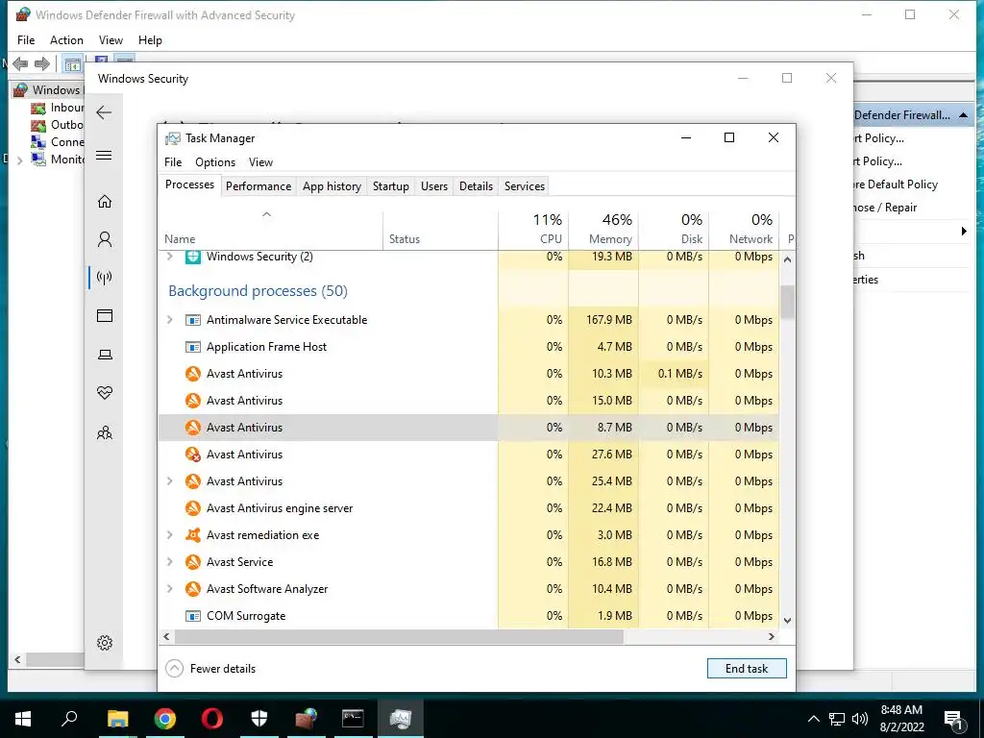Collapse Task Manager with Fewer details
Viewport: 984px width, 738px height.
[x=210, y=669]
